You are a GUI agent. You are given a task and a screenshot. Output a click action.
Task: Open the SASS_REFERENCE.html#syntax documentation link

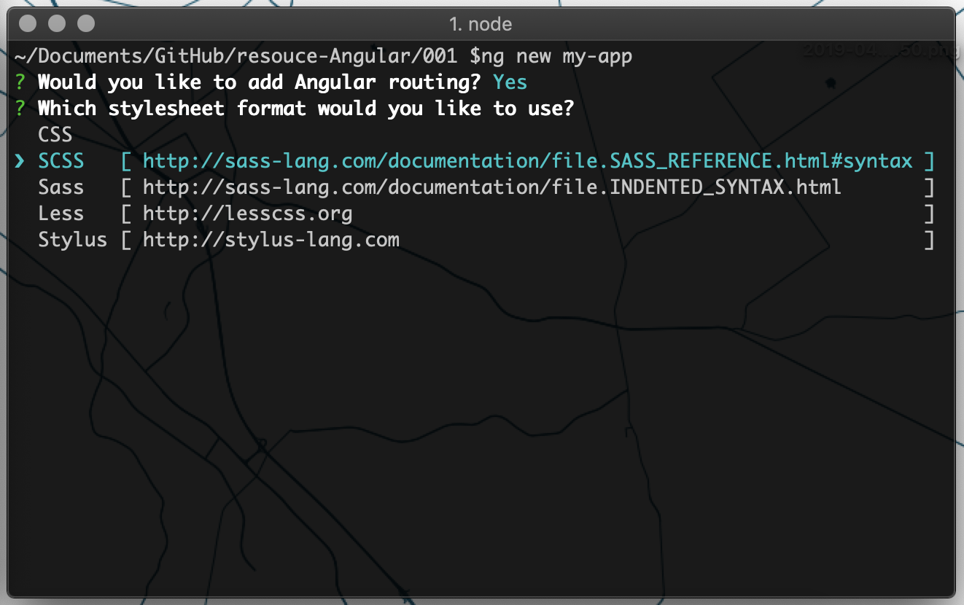[528, 161]
